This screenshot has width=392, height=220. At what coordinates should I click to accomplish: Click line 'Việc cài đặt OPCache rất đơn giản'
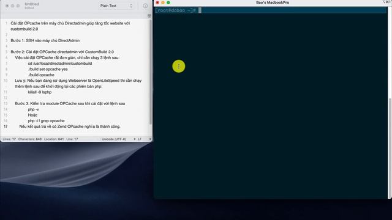pos(67,57)
